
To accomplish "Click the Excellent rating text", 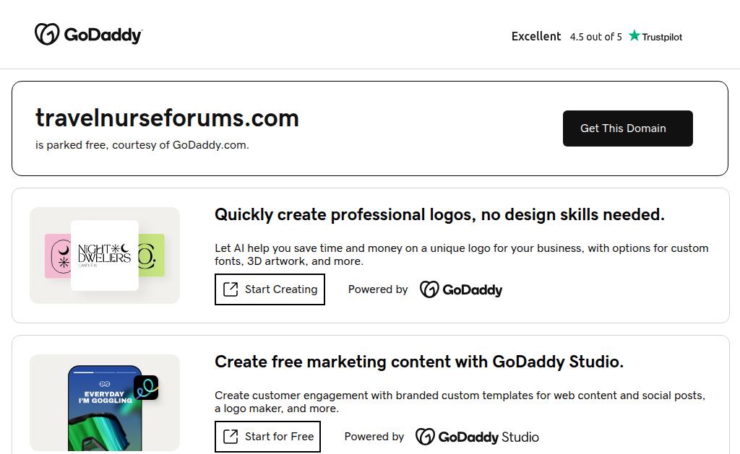I will click(536, 36).
